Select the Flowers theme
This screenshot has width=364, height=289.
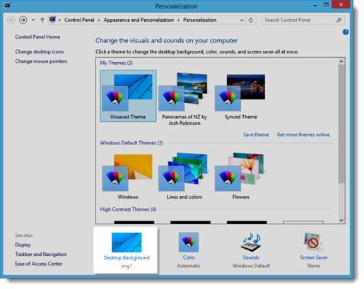tap(240, 176)
